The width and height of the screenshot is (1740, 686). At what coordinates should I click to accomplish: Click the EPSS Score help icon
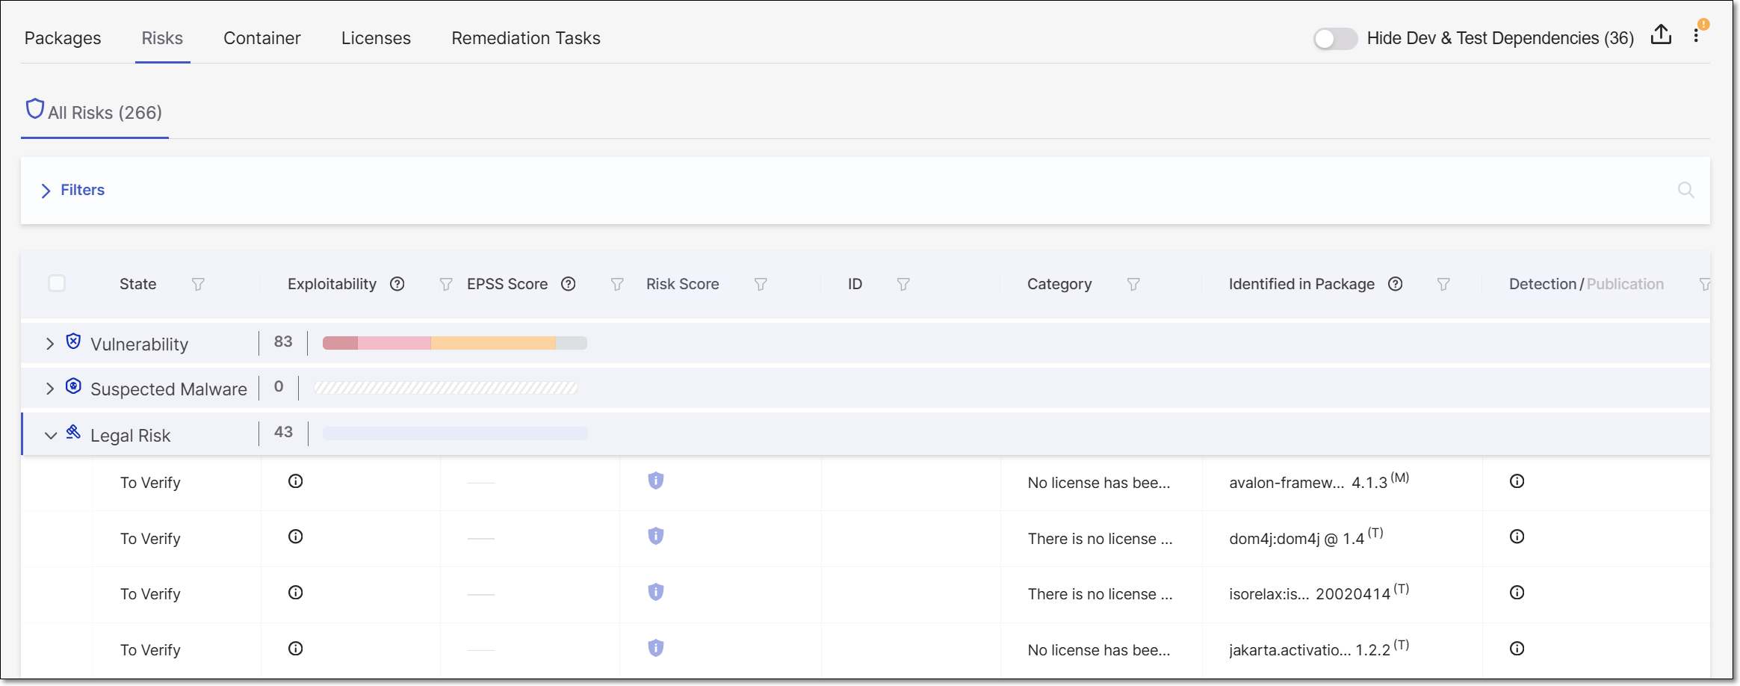click(569, 284)
